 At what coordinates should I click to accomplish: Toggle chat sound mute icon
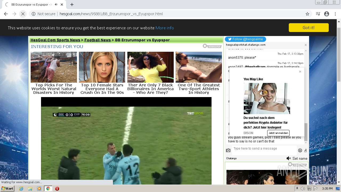tap(289, 158)
